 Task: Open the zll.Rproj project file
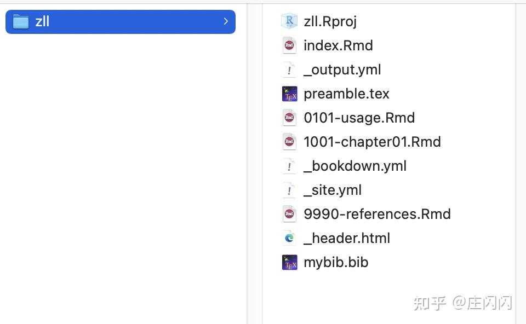pyautogui.click(x=330, y=21)
